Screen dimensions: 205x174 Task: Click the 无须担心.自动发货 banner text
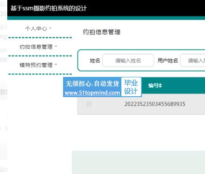tap(92, 84)
